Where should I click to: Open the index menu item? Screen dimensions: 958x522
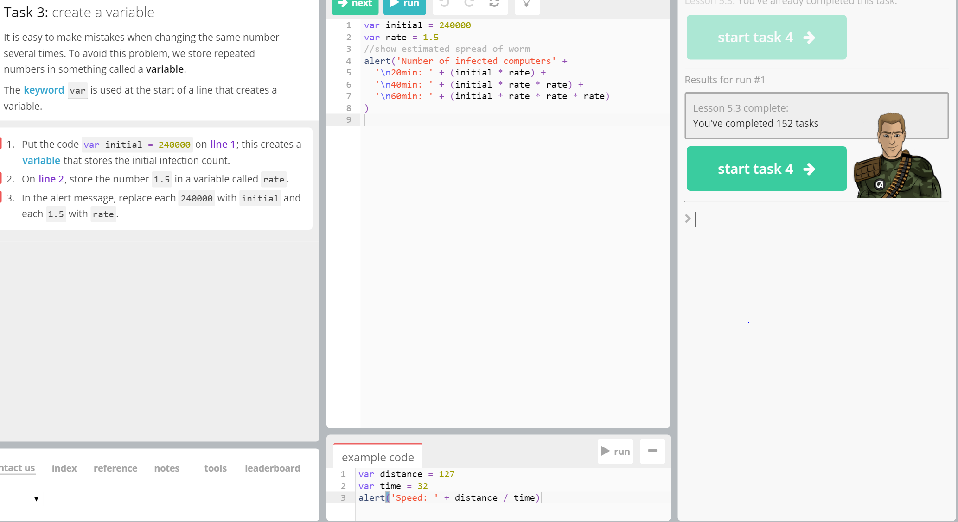pos(64,468)
